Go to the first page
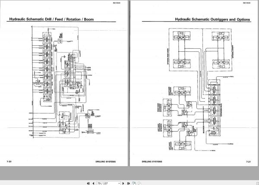This screenshot has height=185, width=259. tap(88, 183)
